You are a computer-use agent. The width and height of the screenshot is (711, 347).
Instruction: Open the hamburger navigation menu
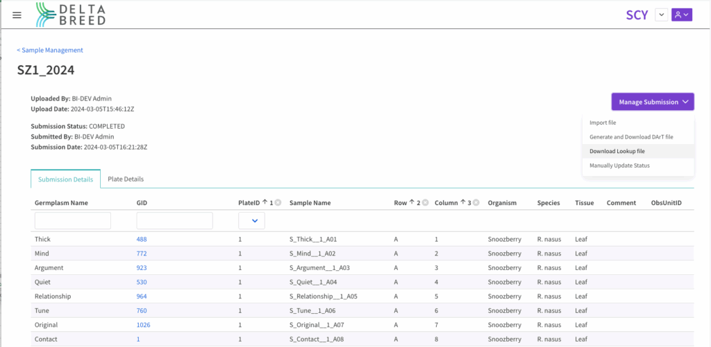tap(17, 15)
